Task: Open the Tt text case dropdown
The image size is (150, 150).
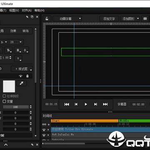Action: tap(9, 50)
